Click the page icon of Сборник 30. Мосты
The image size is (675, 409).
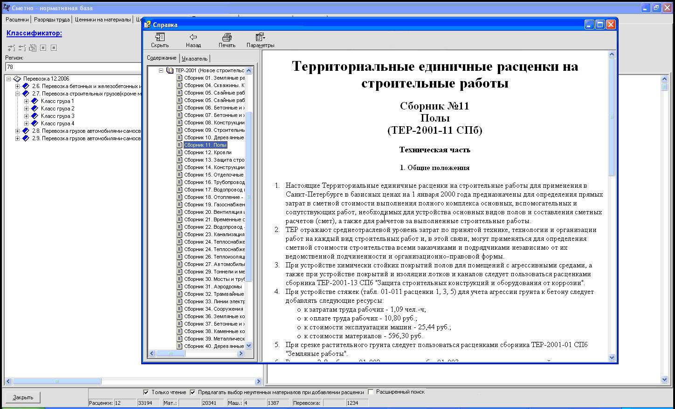(179, 279)
